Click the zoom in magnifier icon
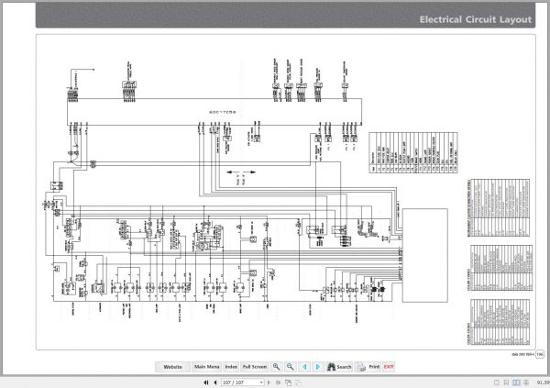The height and width of the screenshot is (388, 550). pyautogui.click(x=277, y=367)
